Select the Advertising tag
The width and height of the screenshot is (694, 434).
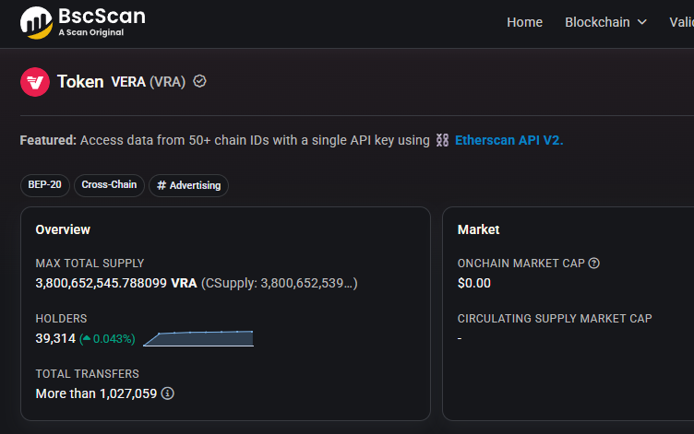click(x=188, y=185)
